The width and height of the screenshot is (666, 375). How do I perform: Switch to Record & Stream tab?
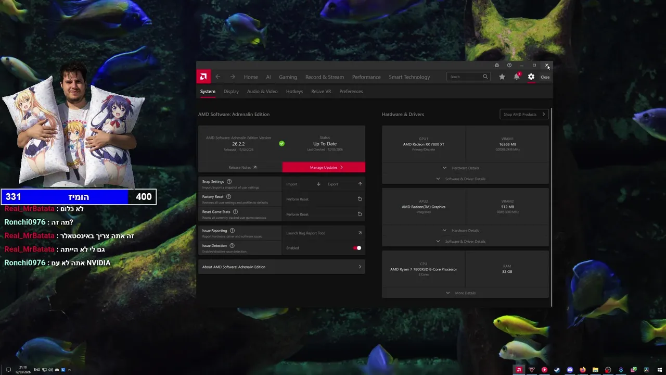pos(325,77)
